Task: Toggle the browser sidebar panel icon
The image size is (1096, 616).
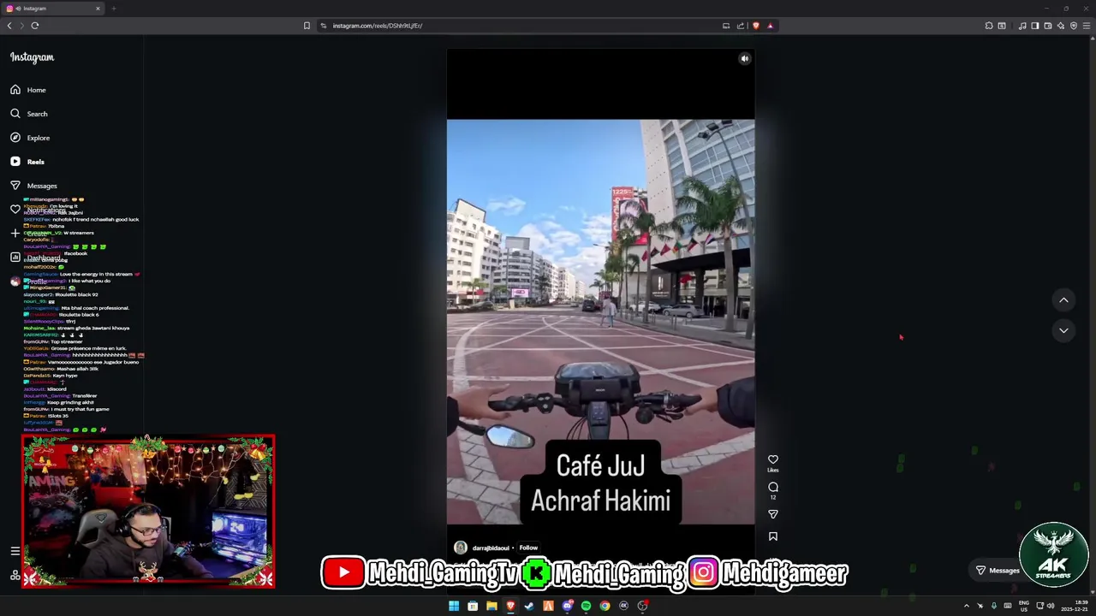Action: click(1034, 26)
